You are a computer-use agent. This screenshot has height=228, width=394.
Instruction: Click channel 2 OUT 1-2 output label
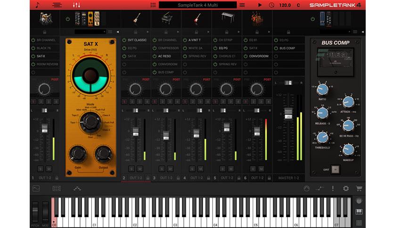coord(136,178)
